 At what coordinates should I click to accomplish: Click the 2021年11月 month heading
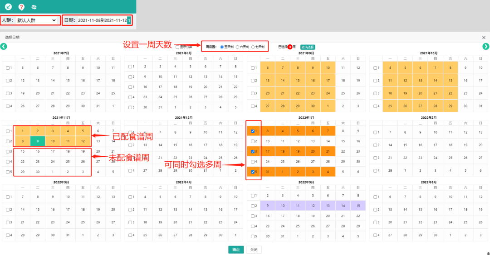click(61, 118)
